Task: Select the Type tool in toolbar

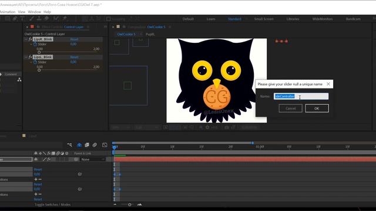Action: [22, 19]
